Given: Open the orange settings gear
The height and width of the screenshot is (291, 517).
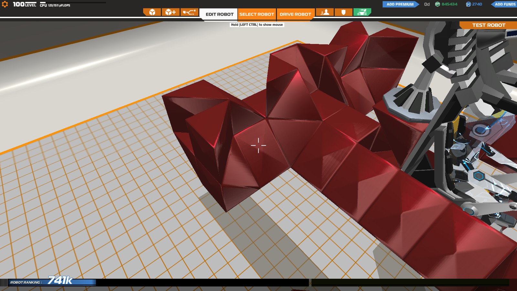Looking at the screenshot, I should [5, 4].
